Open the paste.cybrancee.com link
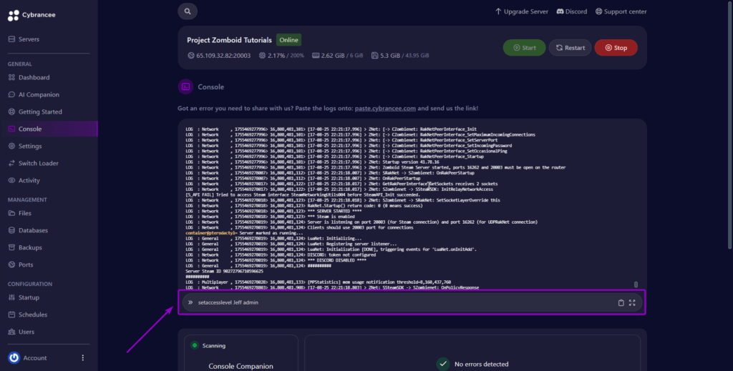733x371 pixels. click(385, 108)
